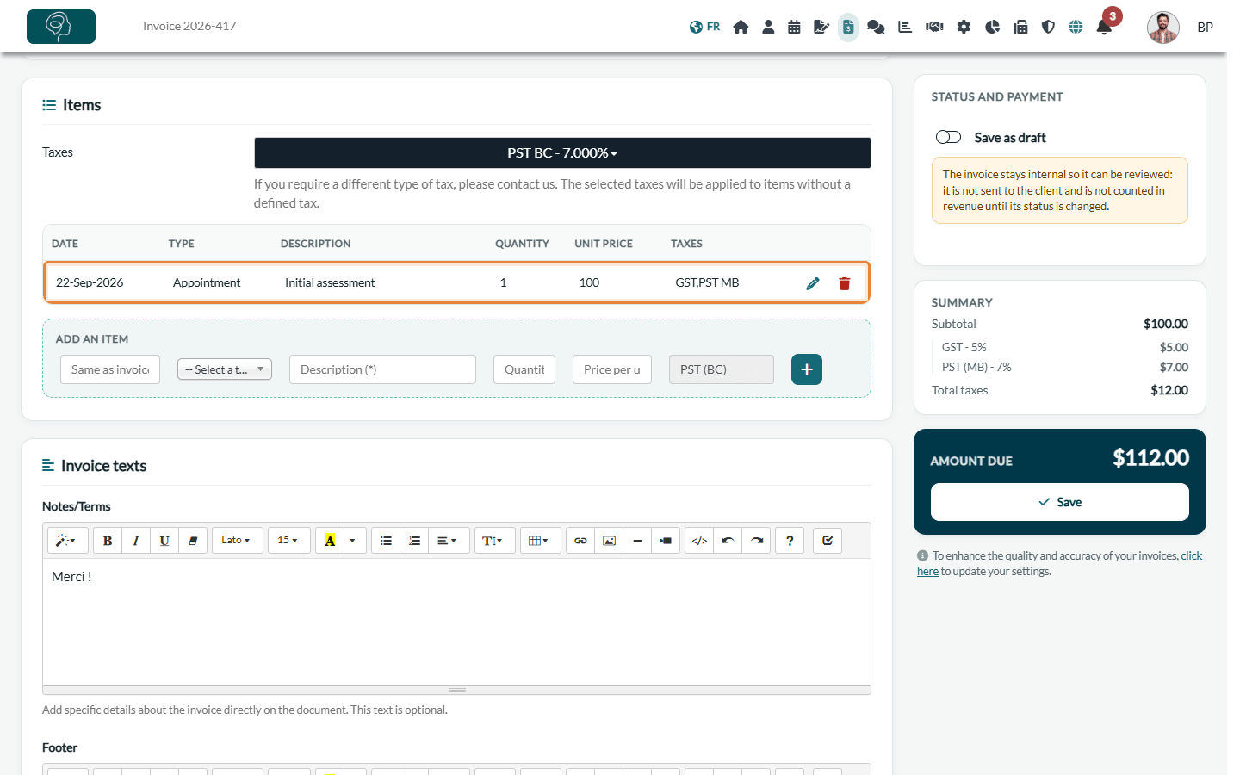Click the Price per unit input field
Image resolution: width=1240 pixels, height=775 pixels.
[612, 369]
